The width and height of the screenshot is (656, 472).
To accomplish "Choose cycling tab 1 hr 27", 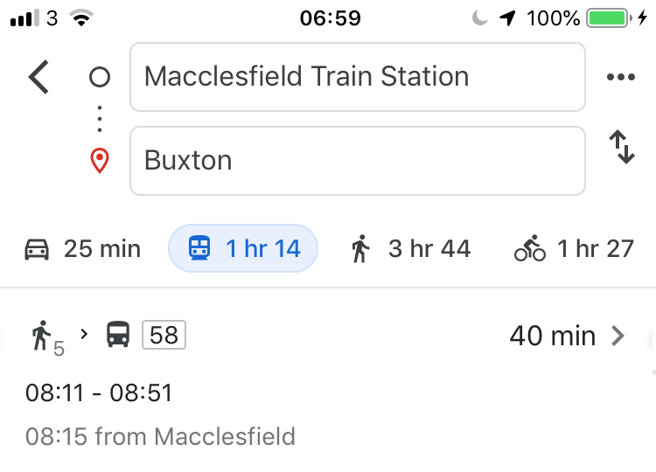I will pyautogui.click(x=574, y=248).
